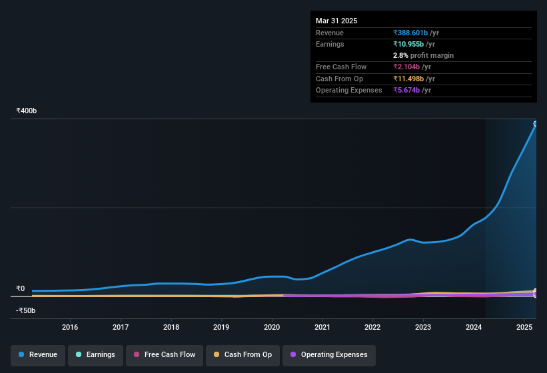Click the ₹388.601b revenue value
547x373 pixels.
coord(410,33)
